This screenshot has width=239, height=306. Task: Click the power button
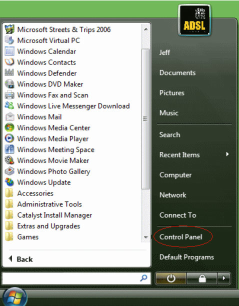(171, 278)
